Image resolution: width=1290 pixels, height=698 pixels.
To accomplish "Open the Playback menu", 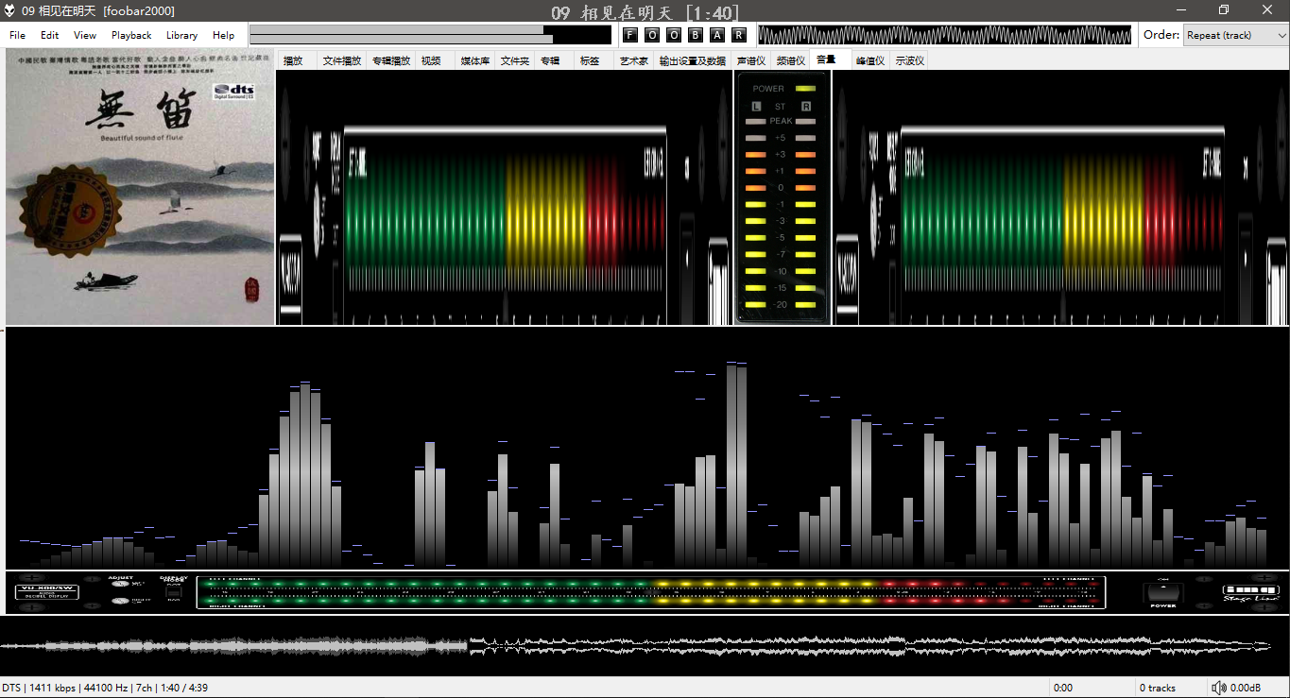I will click(131, 35).
